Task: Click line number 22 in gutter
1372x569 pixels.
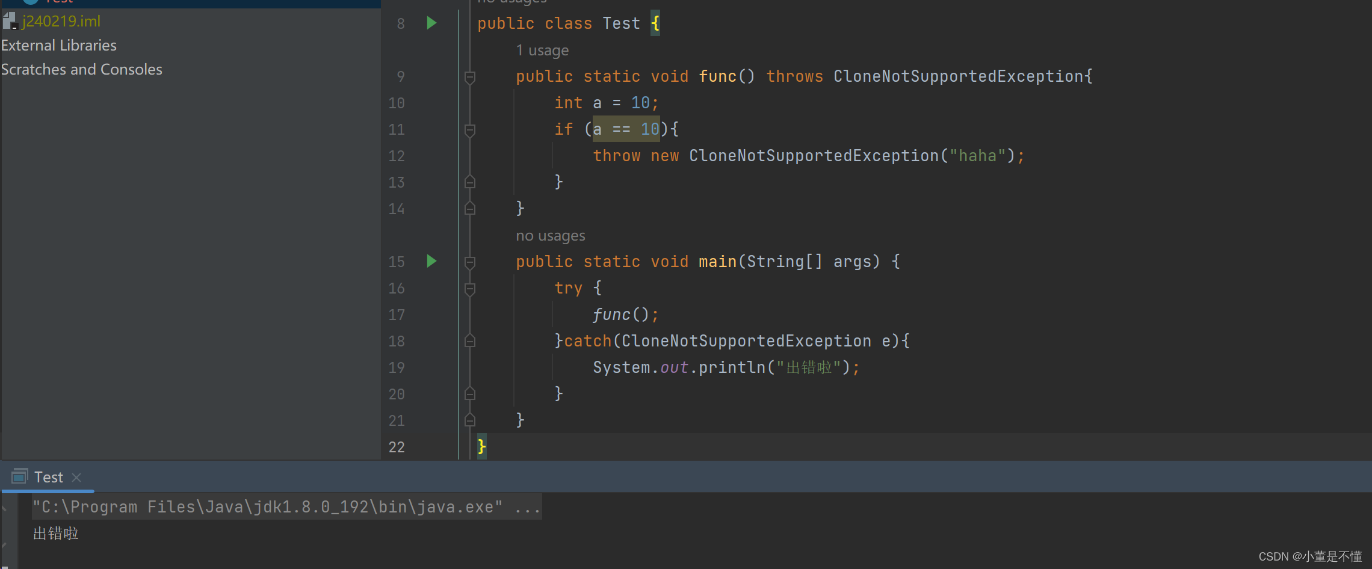Action: pyautogui.click(x=397, y=447)
